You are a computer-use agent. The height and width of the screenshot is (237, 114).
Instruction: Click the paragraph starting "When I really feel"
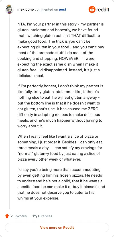pyautogui.click(x=60, y=148)
